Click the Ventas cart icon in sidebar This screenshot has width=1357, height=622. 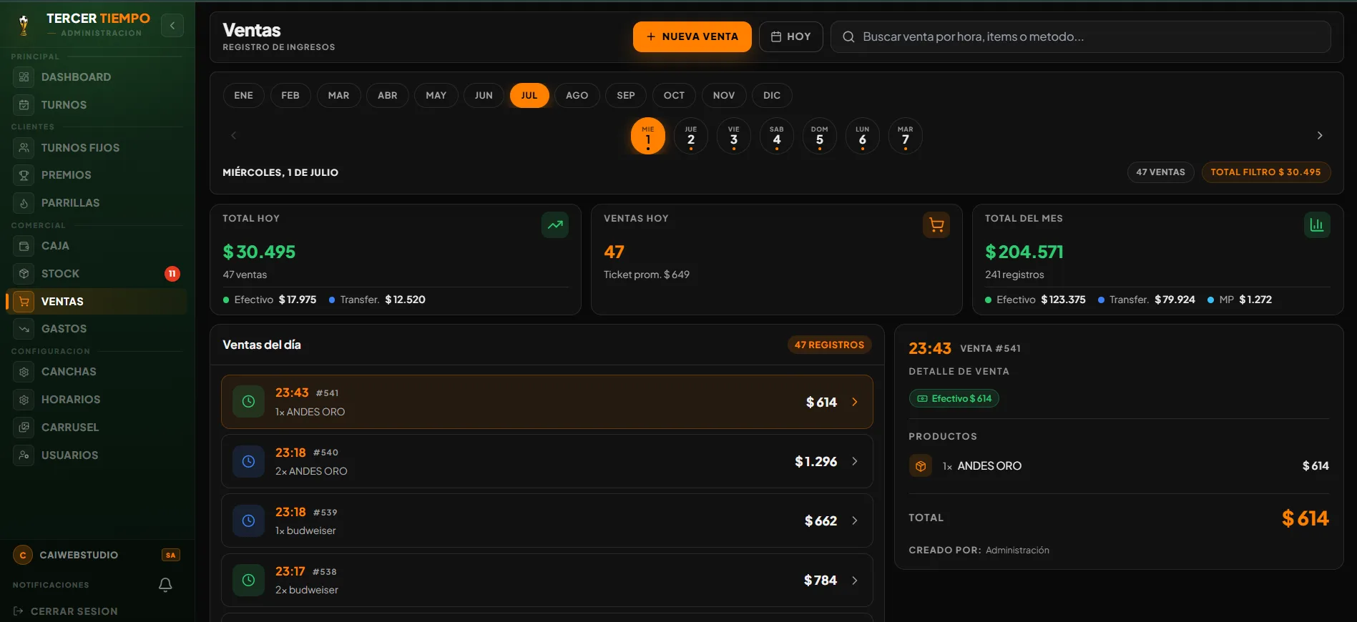tap(24, 301)
